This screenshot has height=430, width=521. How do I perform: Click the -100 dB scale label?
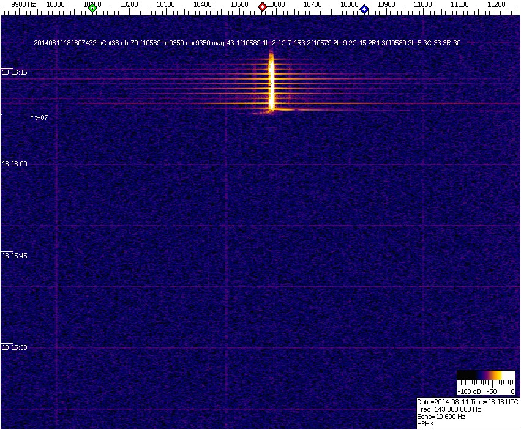click(468, 391)
